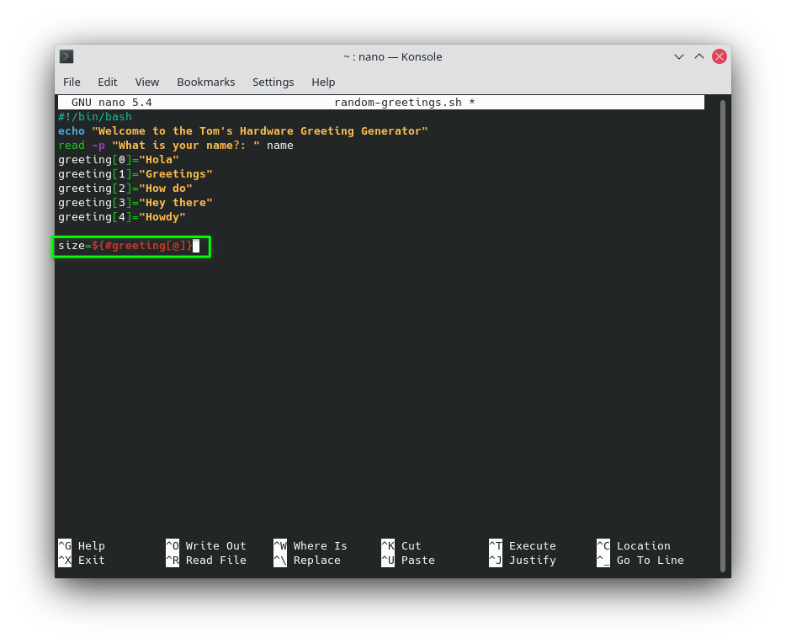Click the ^C Location shortcut label
786x643 pixels.
(x=636, y=545)
